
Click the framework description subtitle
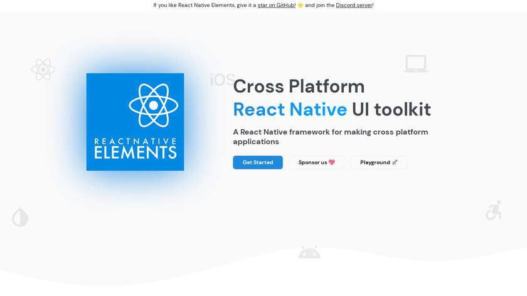[x=330, y=137]
